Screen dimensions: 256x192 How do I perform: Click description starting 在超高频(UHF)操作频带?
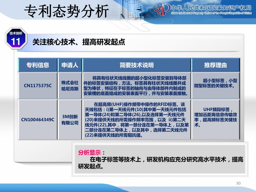[x=137, y=119]
